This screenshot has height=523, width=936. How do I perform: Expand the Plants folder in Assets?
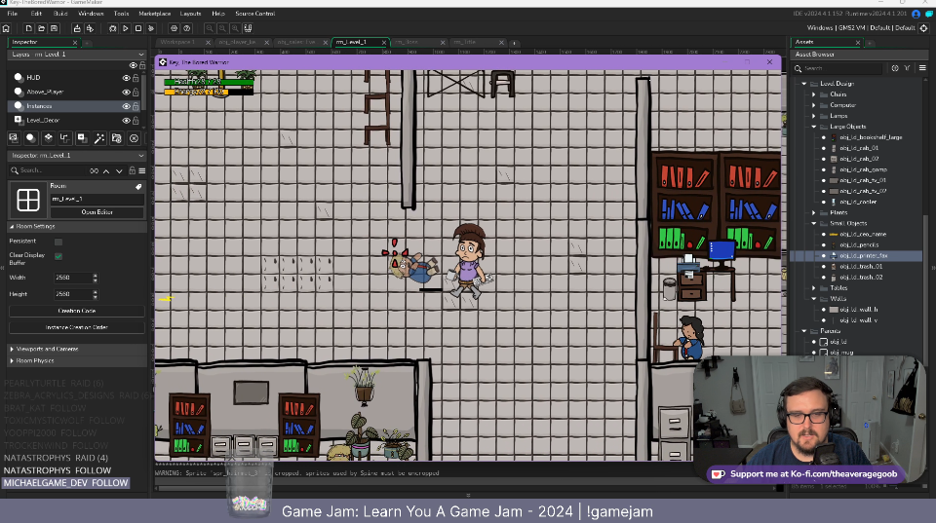click(813, 212)
